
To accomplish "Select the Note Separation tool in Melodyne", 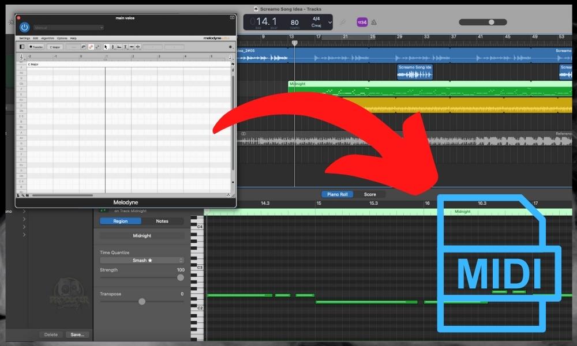I will [138, 47].
